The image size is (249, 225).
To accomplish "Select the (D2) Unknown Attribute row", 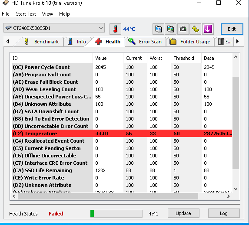I will coord(122,185).
